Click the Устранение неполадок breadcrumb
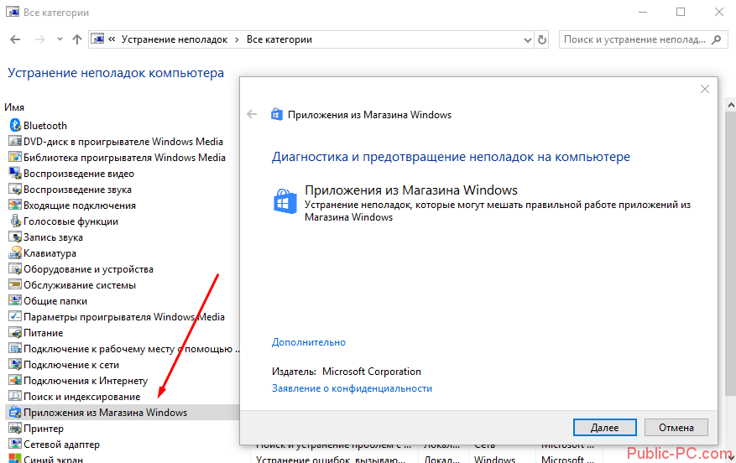736x463 pixels. [x=175, y=39]
